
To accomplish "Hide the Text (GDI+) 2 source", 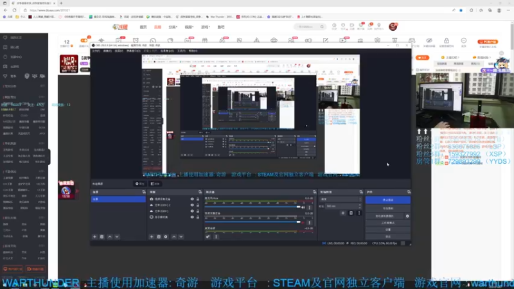I will point(192,205).
